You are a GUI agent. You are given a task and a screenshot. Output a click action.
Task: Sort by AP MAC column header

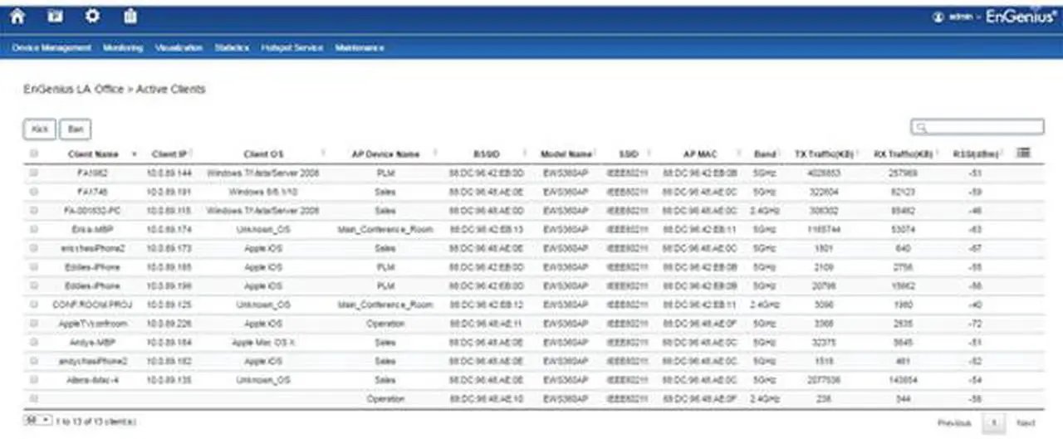[701, 154]
